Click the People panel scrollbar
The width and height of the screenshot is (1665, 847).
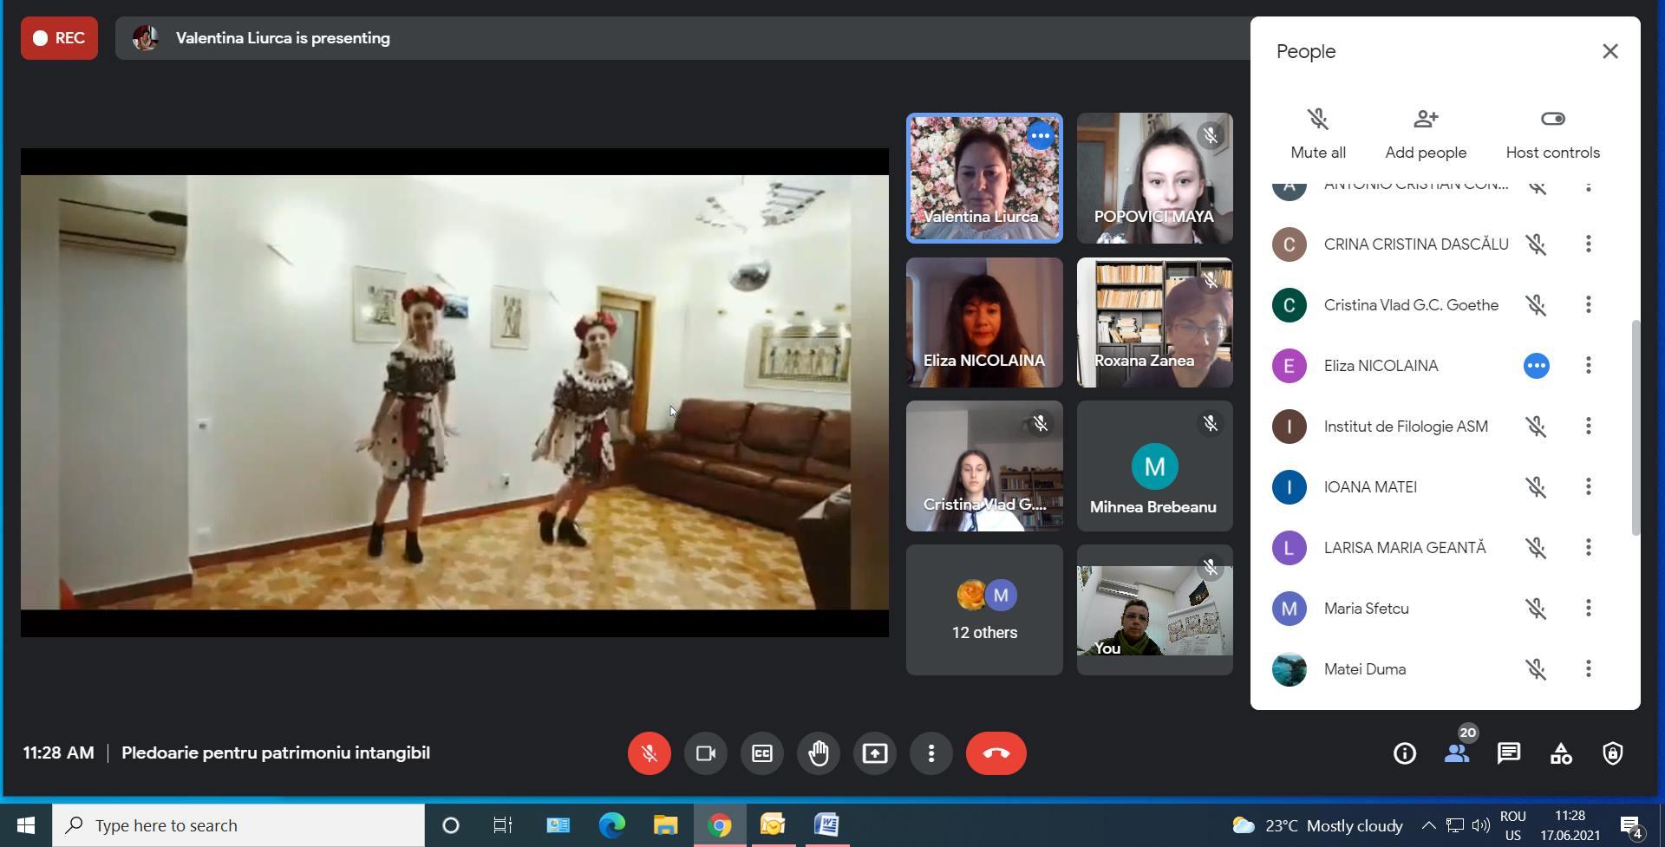click(x=1636, y=428)
